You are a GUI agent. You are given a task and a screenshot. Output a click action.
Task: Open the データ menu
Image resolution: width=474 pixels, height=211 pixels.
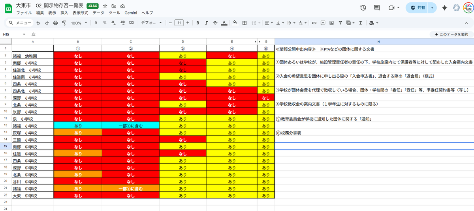[98, 13]
